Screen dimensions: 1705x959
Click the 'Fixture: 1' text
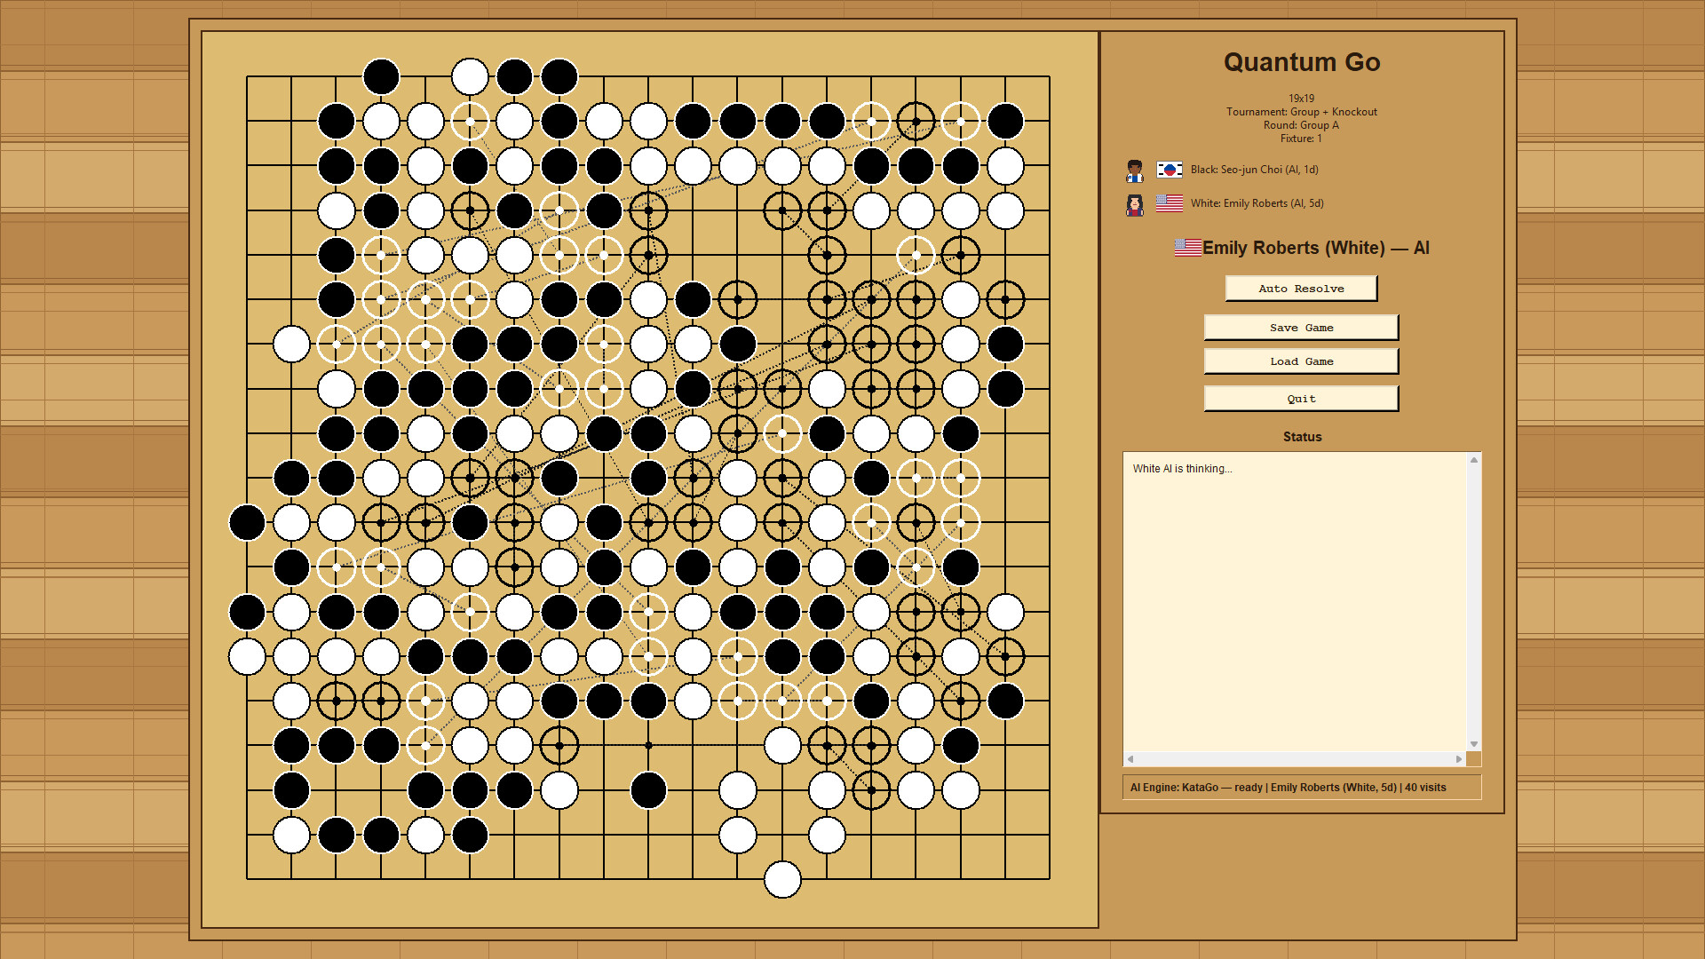[x=1301, y=139]
